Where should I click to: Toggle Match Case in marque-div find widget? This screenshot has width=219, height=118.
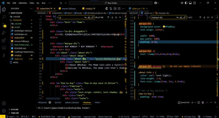coord(177,17)
